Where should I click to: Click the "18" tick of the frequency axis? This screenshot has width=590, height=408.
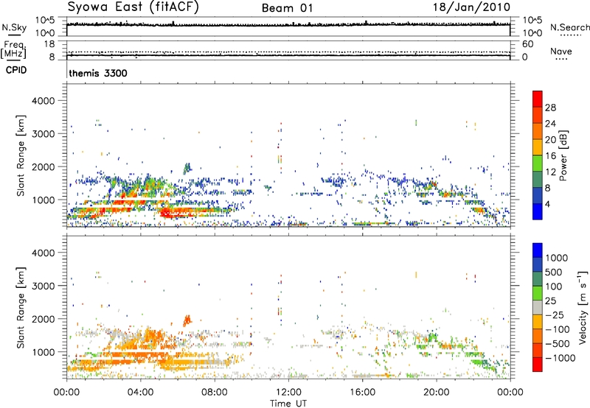click(x=49, y=44)
